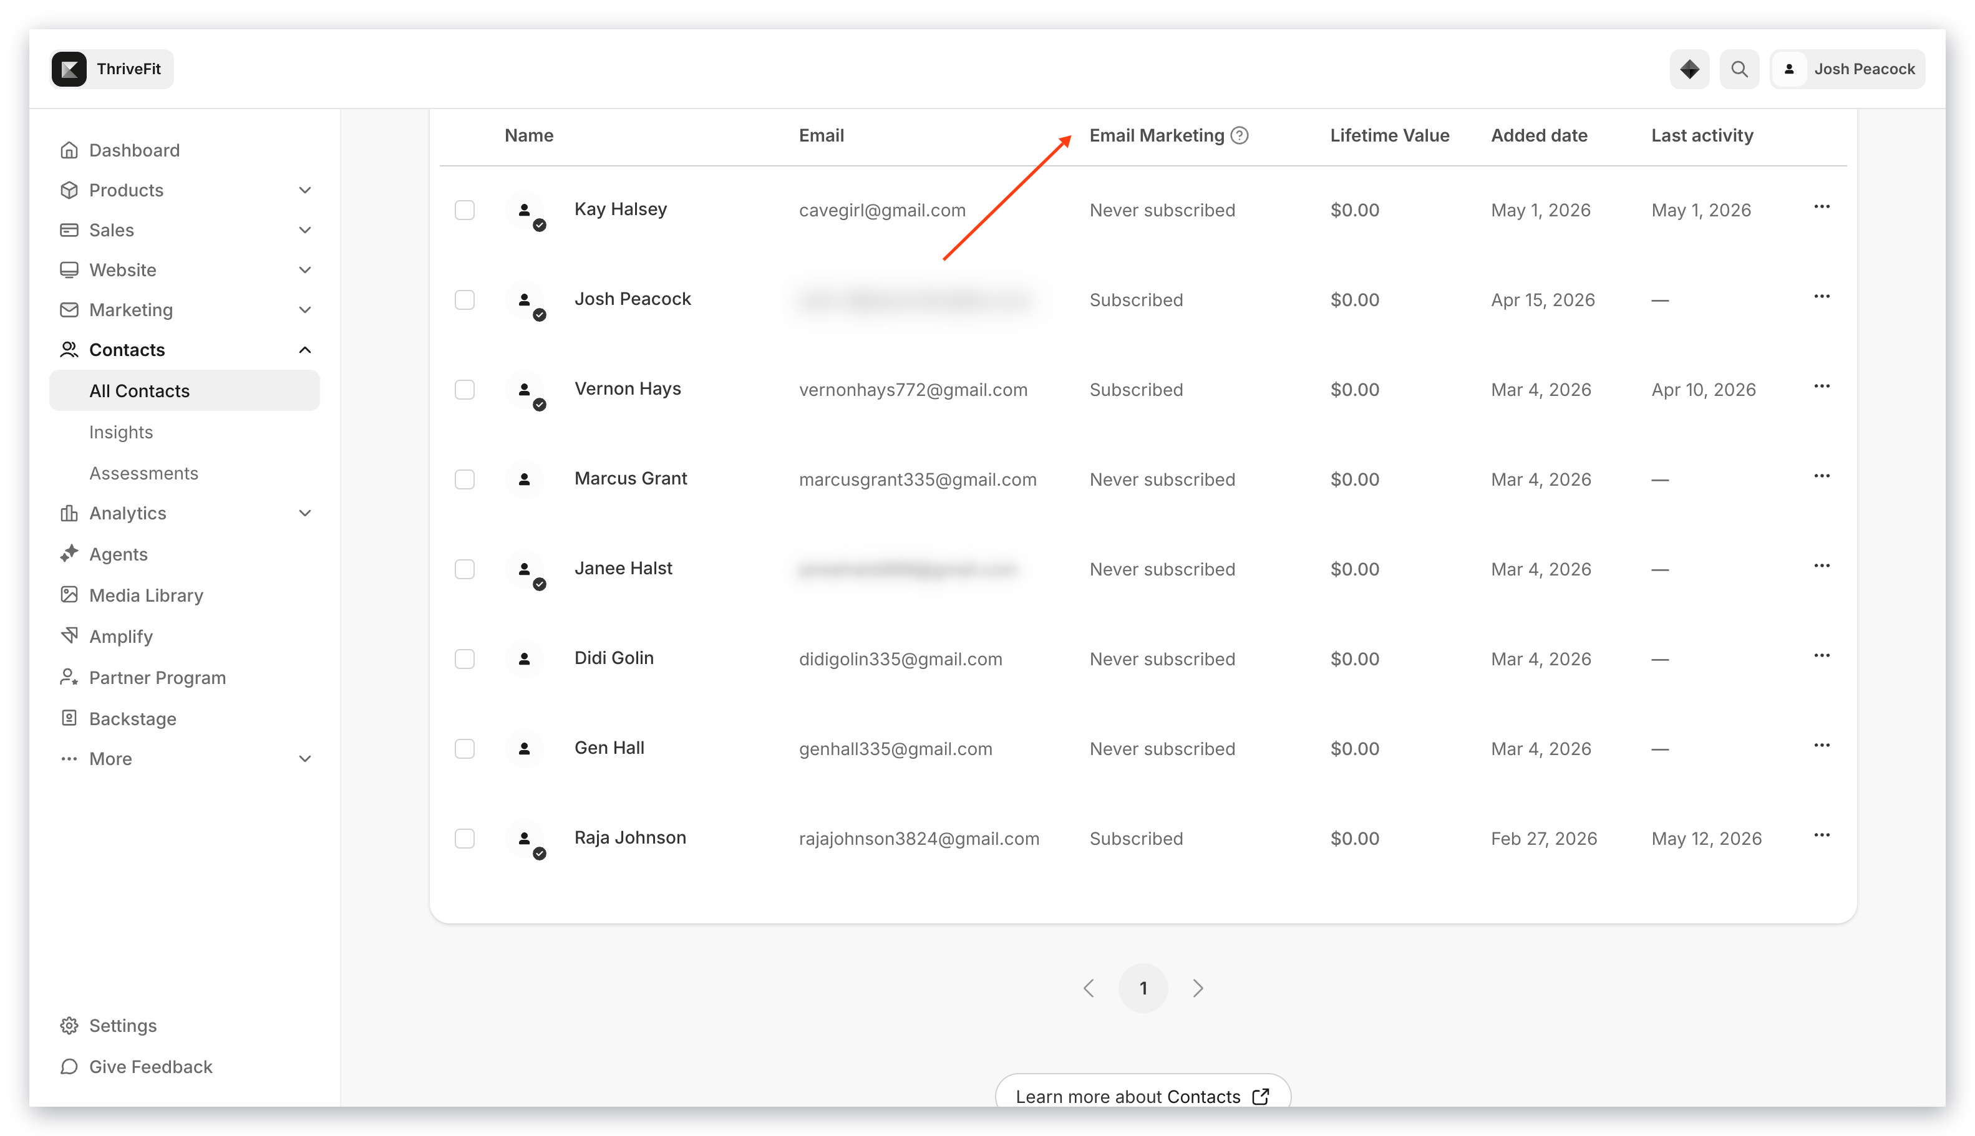Expand the Marketing menu chevron
Image resolution: width=1975 pixels, height=1136 pixels.
[304, 310]
